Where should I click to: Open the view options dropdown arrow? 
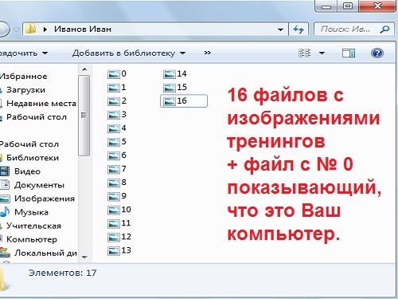click(x=322, y=53)
